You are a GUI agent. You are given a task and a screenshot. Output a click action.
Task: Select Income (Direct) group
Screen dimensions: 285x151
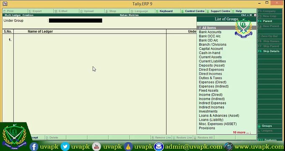click(211, 95)
